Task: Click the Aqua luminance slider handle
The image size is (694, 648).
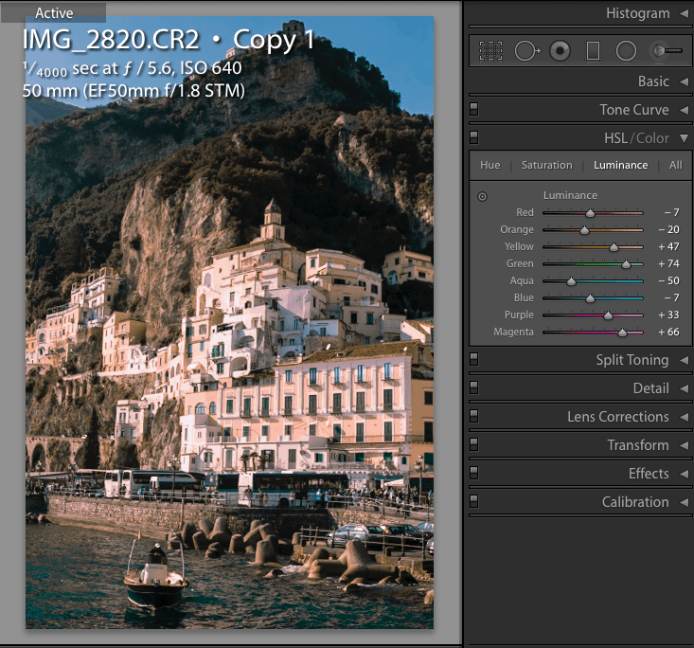Action: tap(571, 281)
